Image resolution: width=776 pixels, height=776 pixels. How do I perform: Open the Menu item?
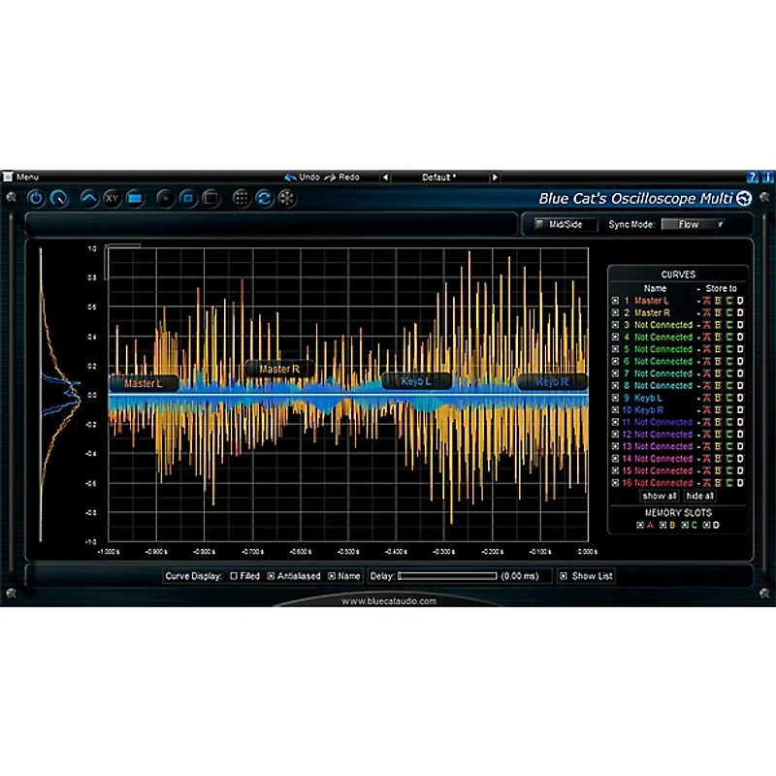(26, 178)
